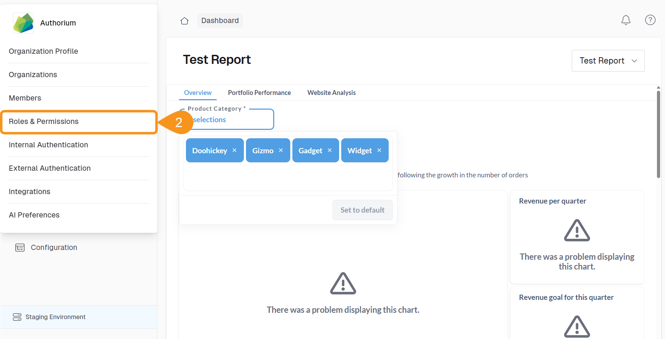Click the Authorium logo
Image resolution: width=665 pixels, height=339 pixels.
(23, 22)
